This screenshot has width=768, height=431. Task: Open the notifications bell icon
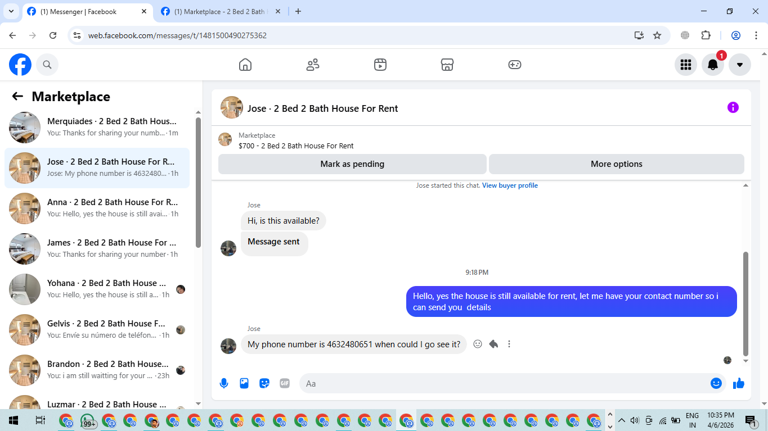click(x=713, y=65)
